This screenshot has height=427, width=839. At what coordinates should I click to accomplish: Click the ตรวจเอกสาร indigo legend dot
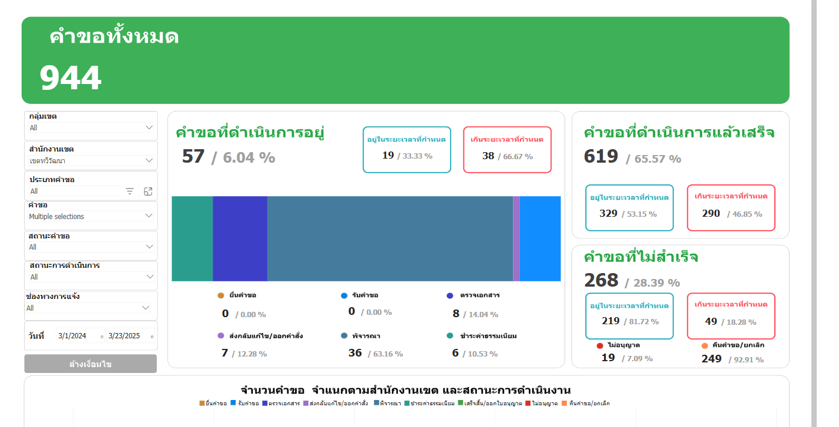pos(450,295)
